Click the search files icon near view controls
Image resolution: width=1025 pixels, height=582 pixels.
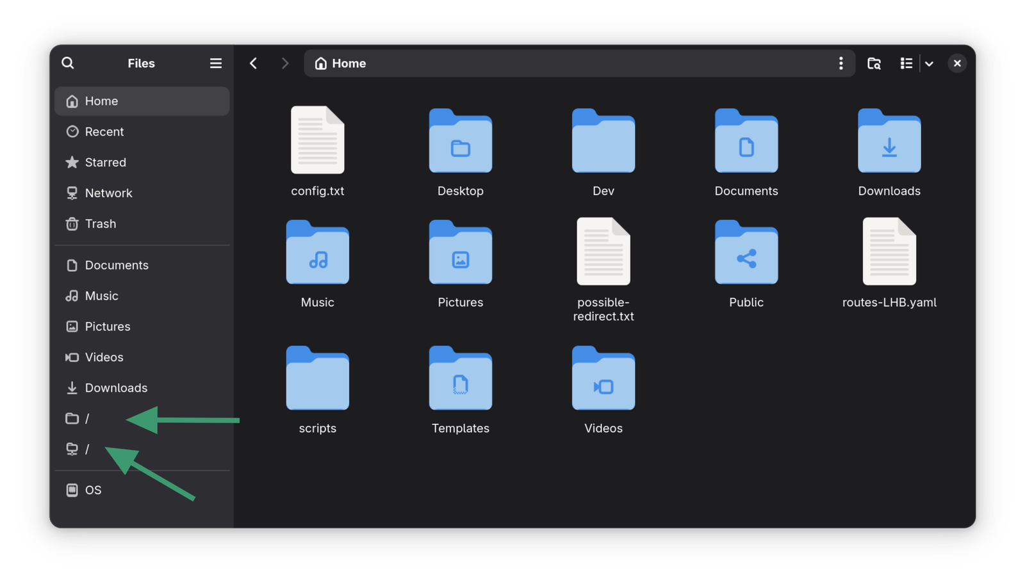[874, 63]
